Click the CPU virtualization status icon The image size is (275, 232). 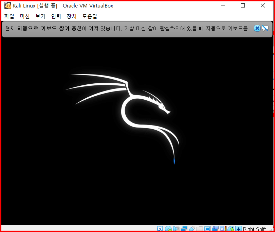click(x=223, y=228)
